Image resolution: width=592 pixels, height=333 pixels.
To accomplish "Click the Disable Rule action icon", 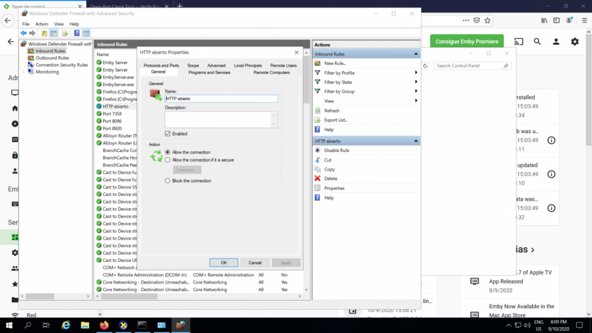I will [318, 150].
